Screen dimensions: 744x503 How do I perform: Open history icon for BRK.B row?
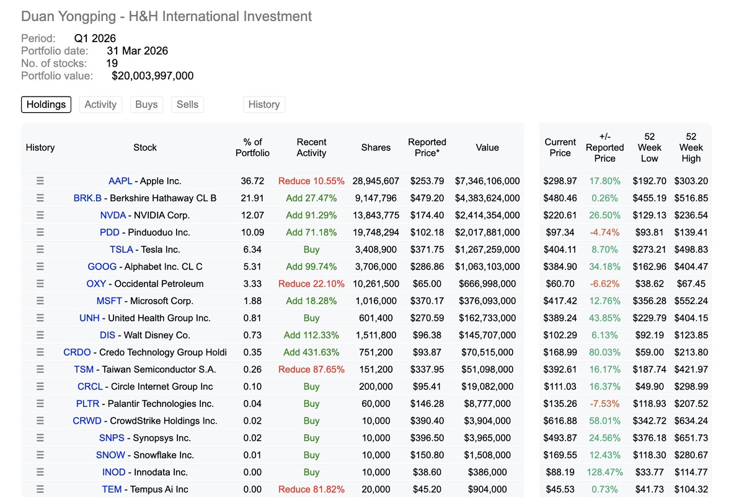point(40,198)
